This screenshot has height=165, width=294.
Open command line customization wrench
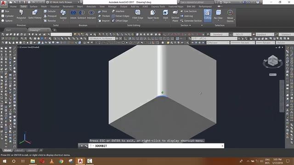pyautogui.click(x=86, y=146)
